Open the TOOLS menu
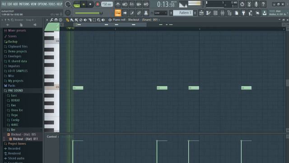Image resolution: width=289 pixels, height=163 pixels. pyautogui.click(x=52, y=4)
